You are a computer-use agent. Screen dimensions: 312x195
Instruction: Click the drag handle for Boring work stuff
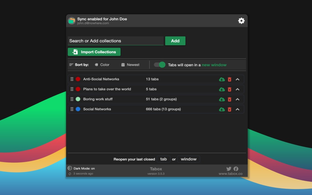coord(72,99)
